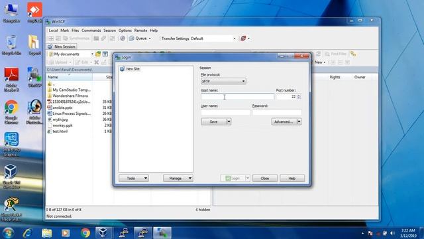424x239 pixels.
Task: Click the local panel filter icon
Action: (105, 54)
